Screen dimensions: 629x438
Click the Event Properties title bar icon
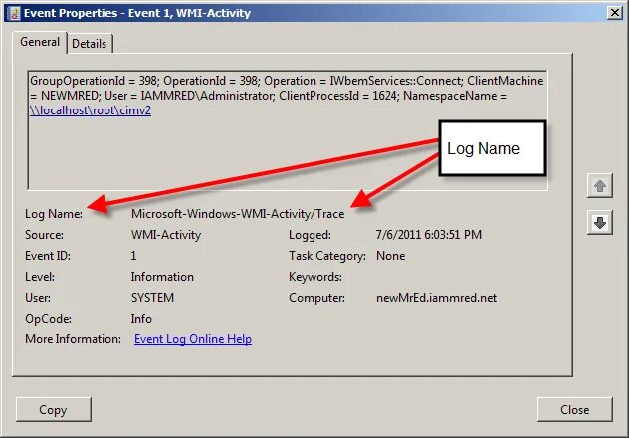pos(14,13)
